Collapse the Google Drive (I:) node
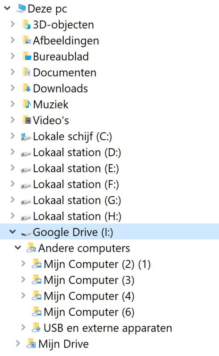The image size is (219, 356). point(12,232)
